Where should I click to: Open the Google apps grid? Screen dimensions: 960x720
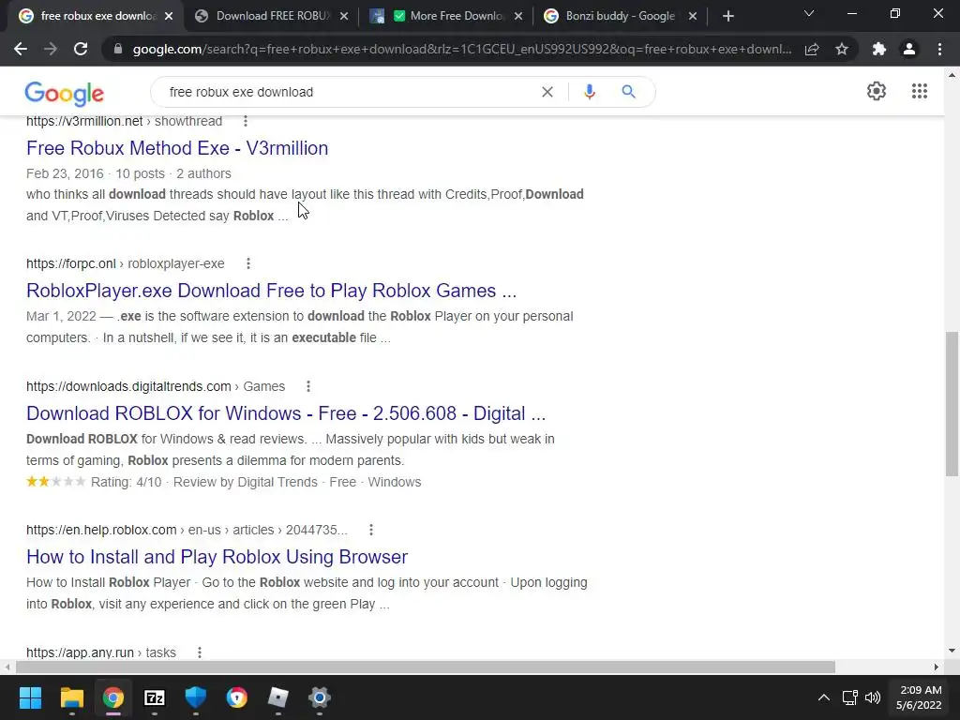point(919,91)
